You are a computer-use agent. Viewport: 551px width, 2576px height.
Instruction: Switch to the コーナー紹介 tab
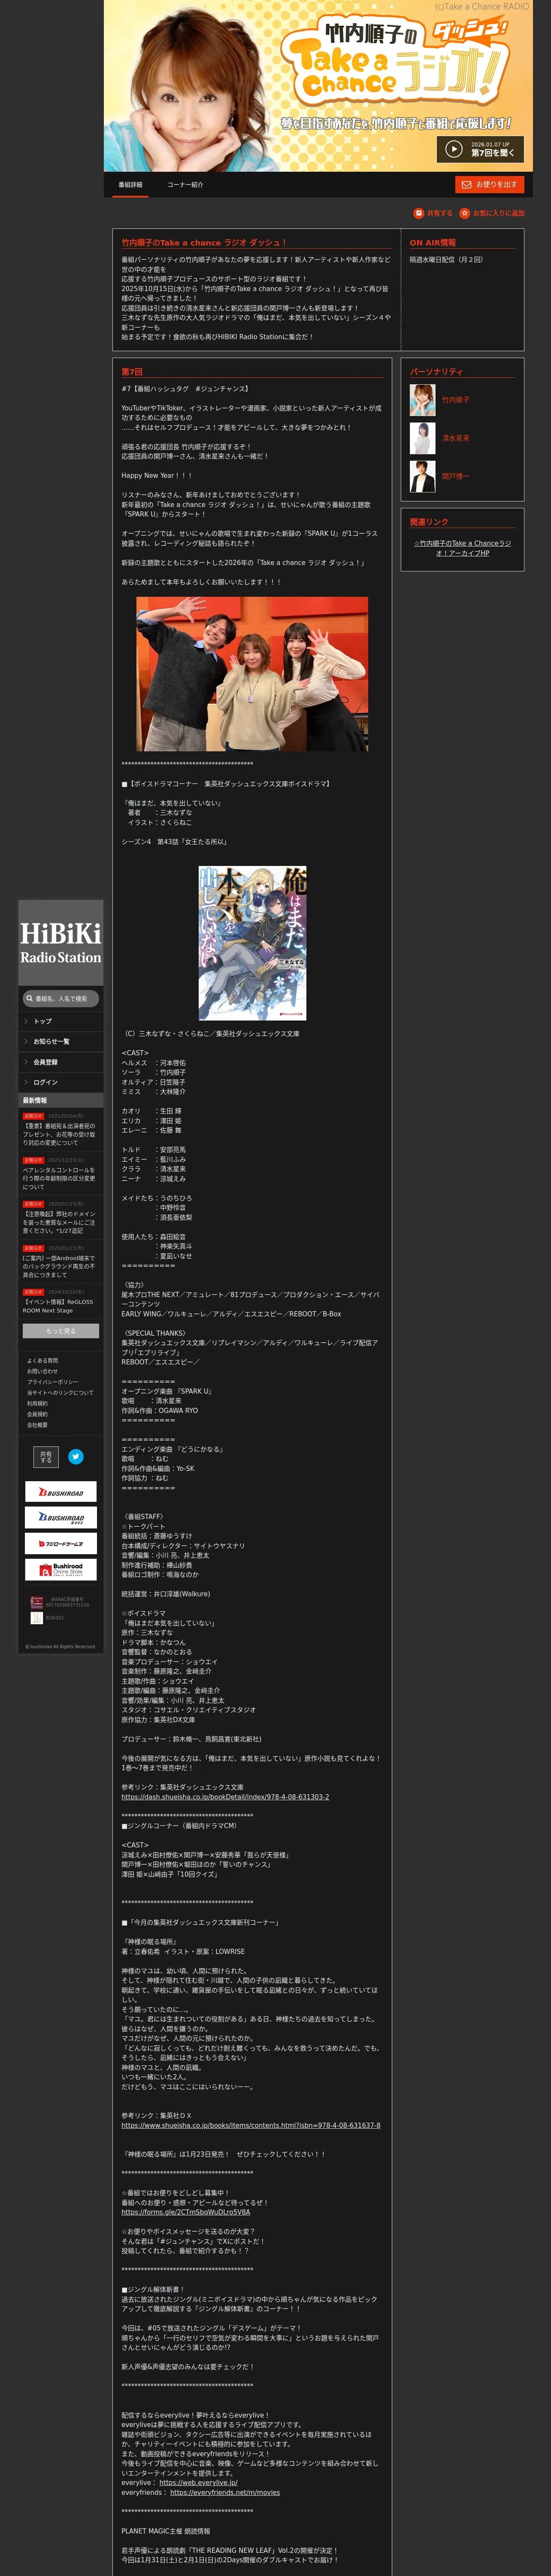(185, 185)
